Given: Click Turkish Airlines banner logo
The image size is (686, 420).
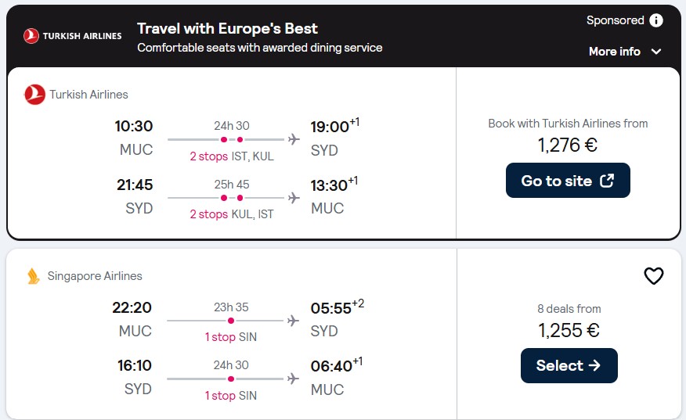Looking at the screenshot, I should tap(73, 36).
